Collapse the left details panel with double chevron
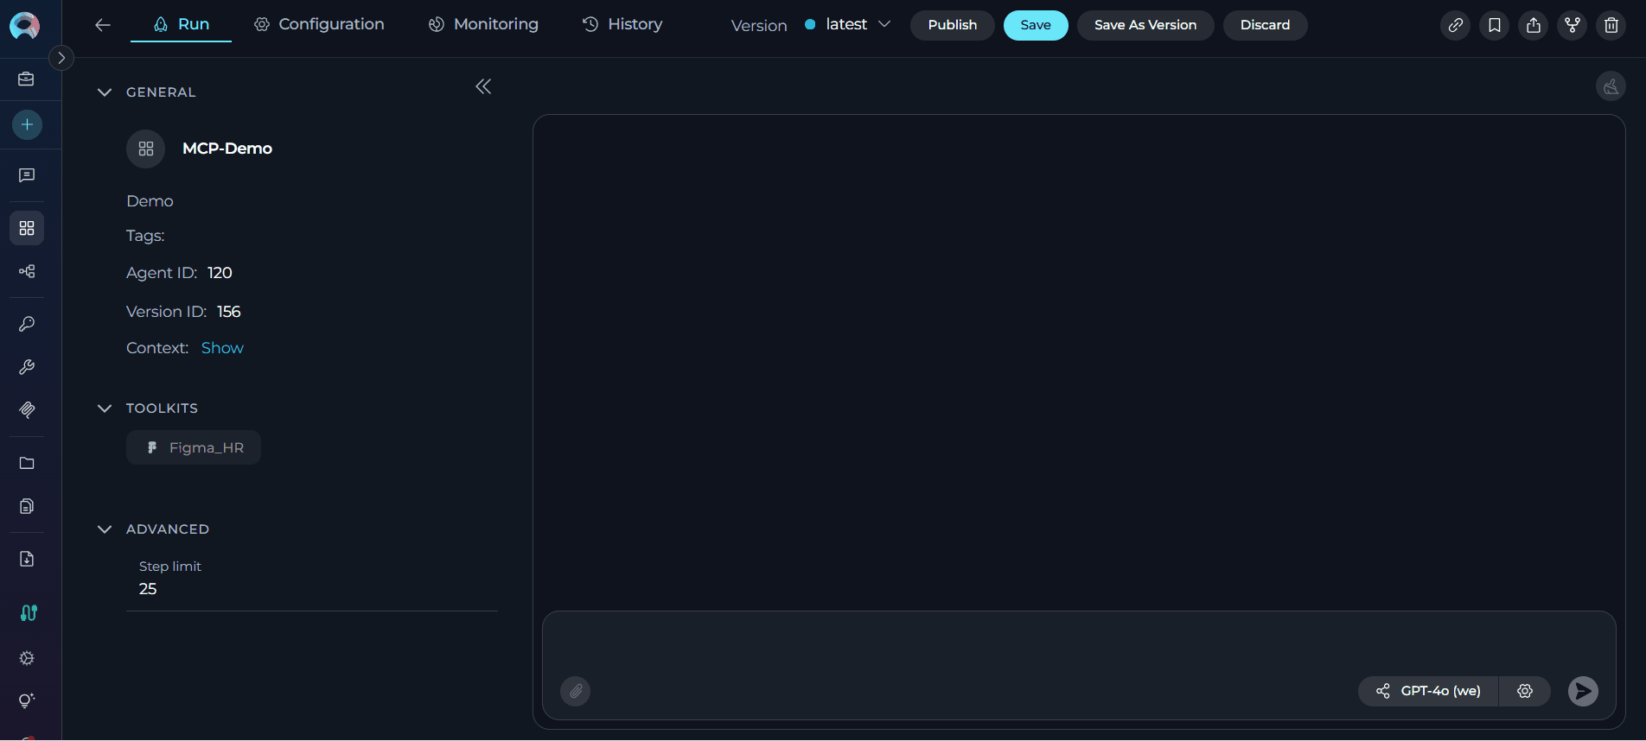Screen dimensions: 1646x741 click(x=483, y=86)
